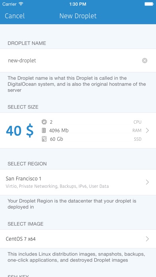Clear the droplet name text field

144,60
